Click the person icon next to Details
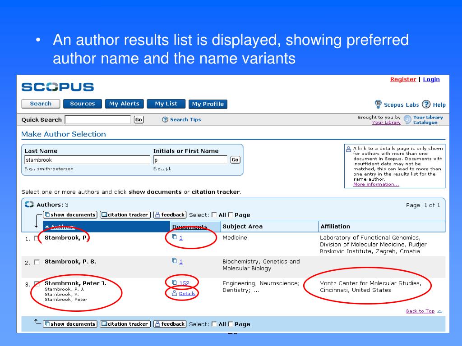Screen dimensions: 462x346 click(x=175, y=293)
